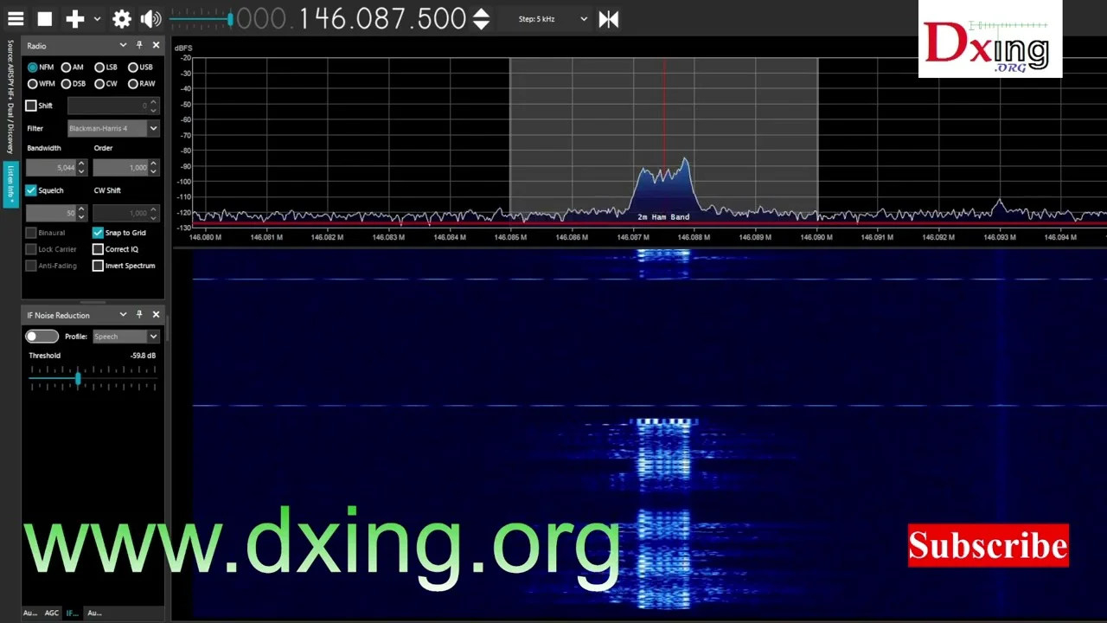Turn on the IF Noise Reduction switch
Screen dimensions: 1107x623
[42, 337]
